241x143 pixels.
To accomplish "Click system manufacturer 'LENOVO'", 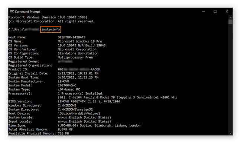I will point(63,81).
